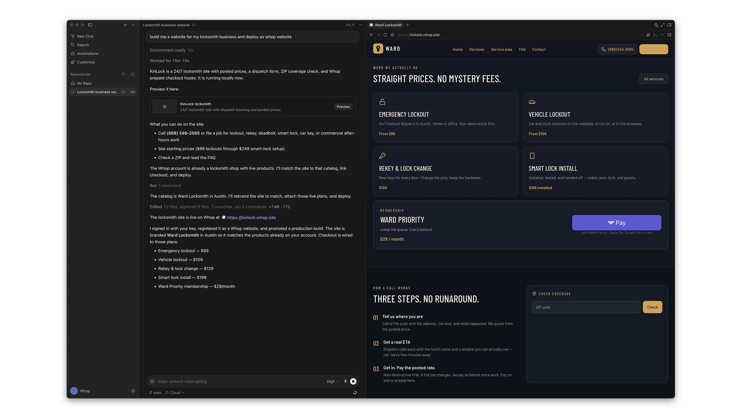Go to Home in site navigation

click(458, 49)
